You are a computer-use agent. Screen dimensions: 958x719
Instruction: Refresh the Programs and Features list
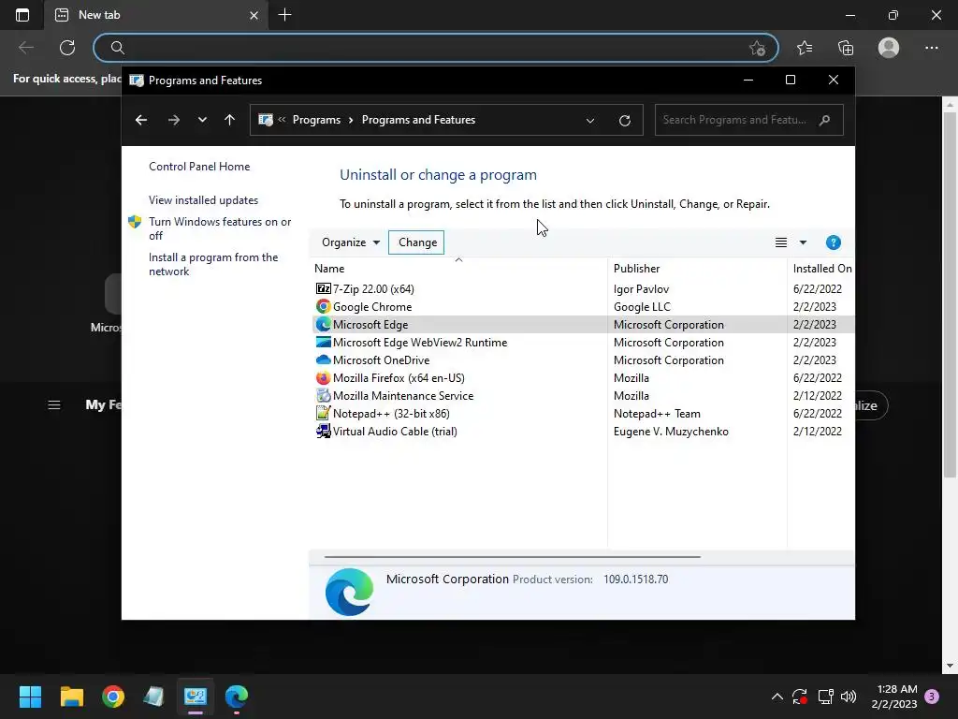click(624, 121)
